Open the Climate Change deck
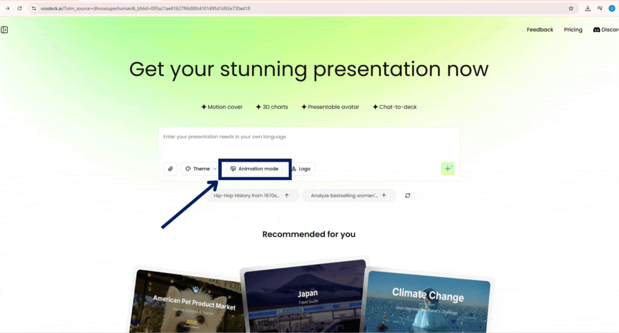This screenshot has height=333, width=619. click(x=426, y=302)
